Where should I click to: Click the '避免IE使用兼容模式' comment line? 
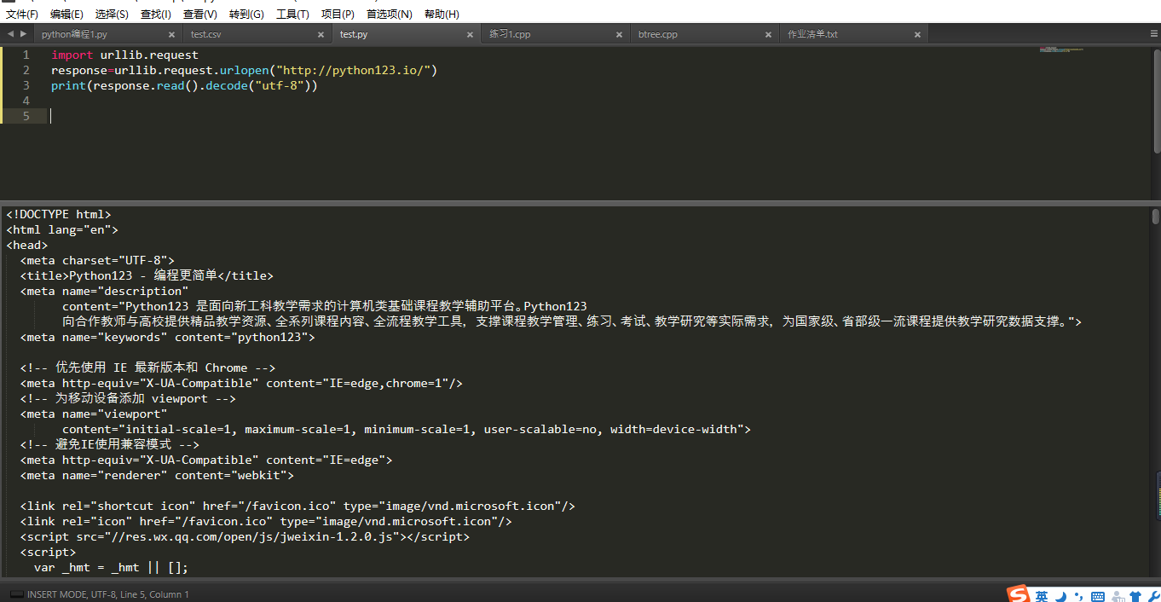click(110, 444)
